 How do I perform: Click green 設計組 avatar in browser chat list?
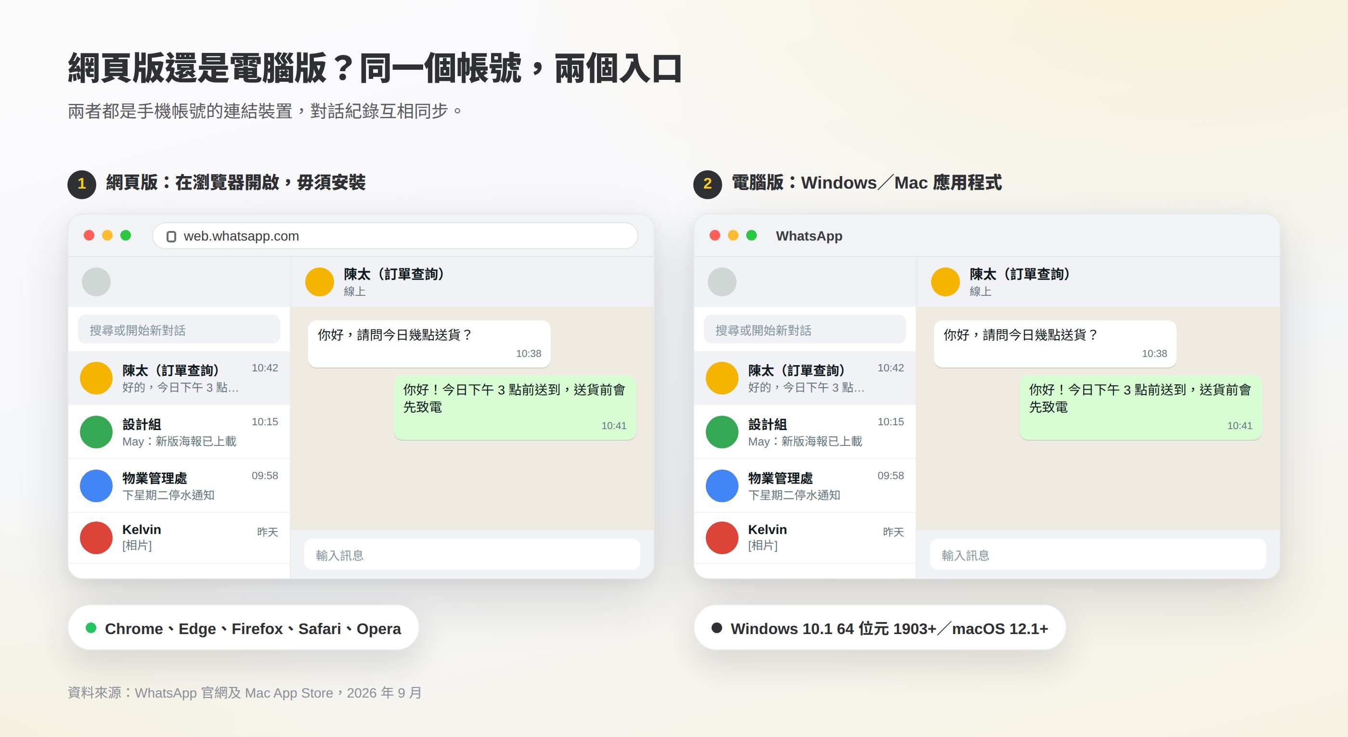click(96, 432)
